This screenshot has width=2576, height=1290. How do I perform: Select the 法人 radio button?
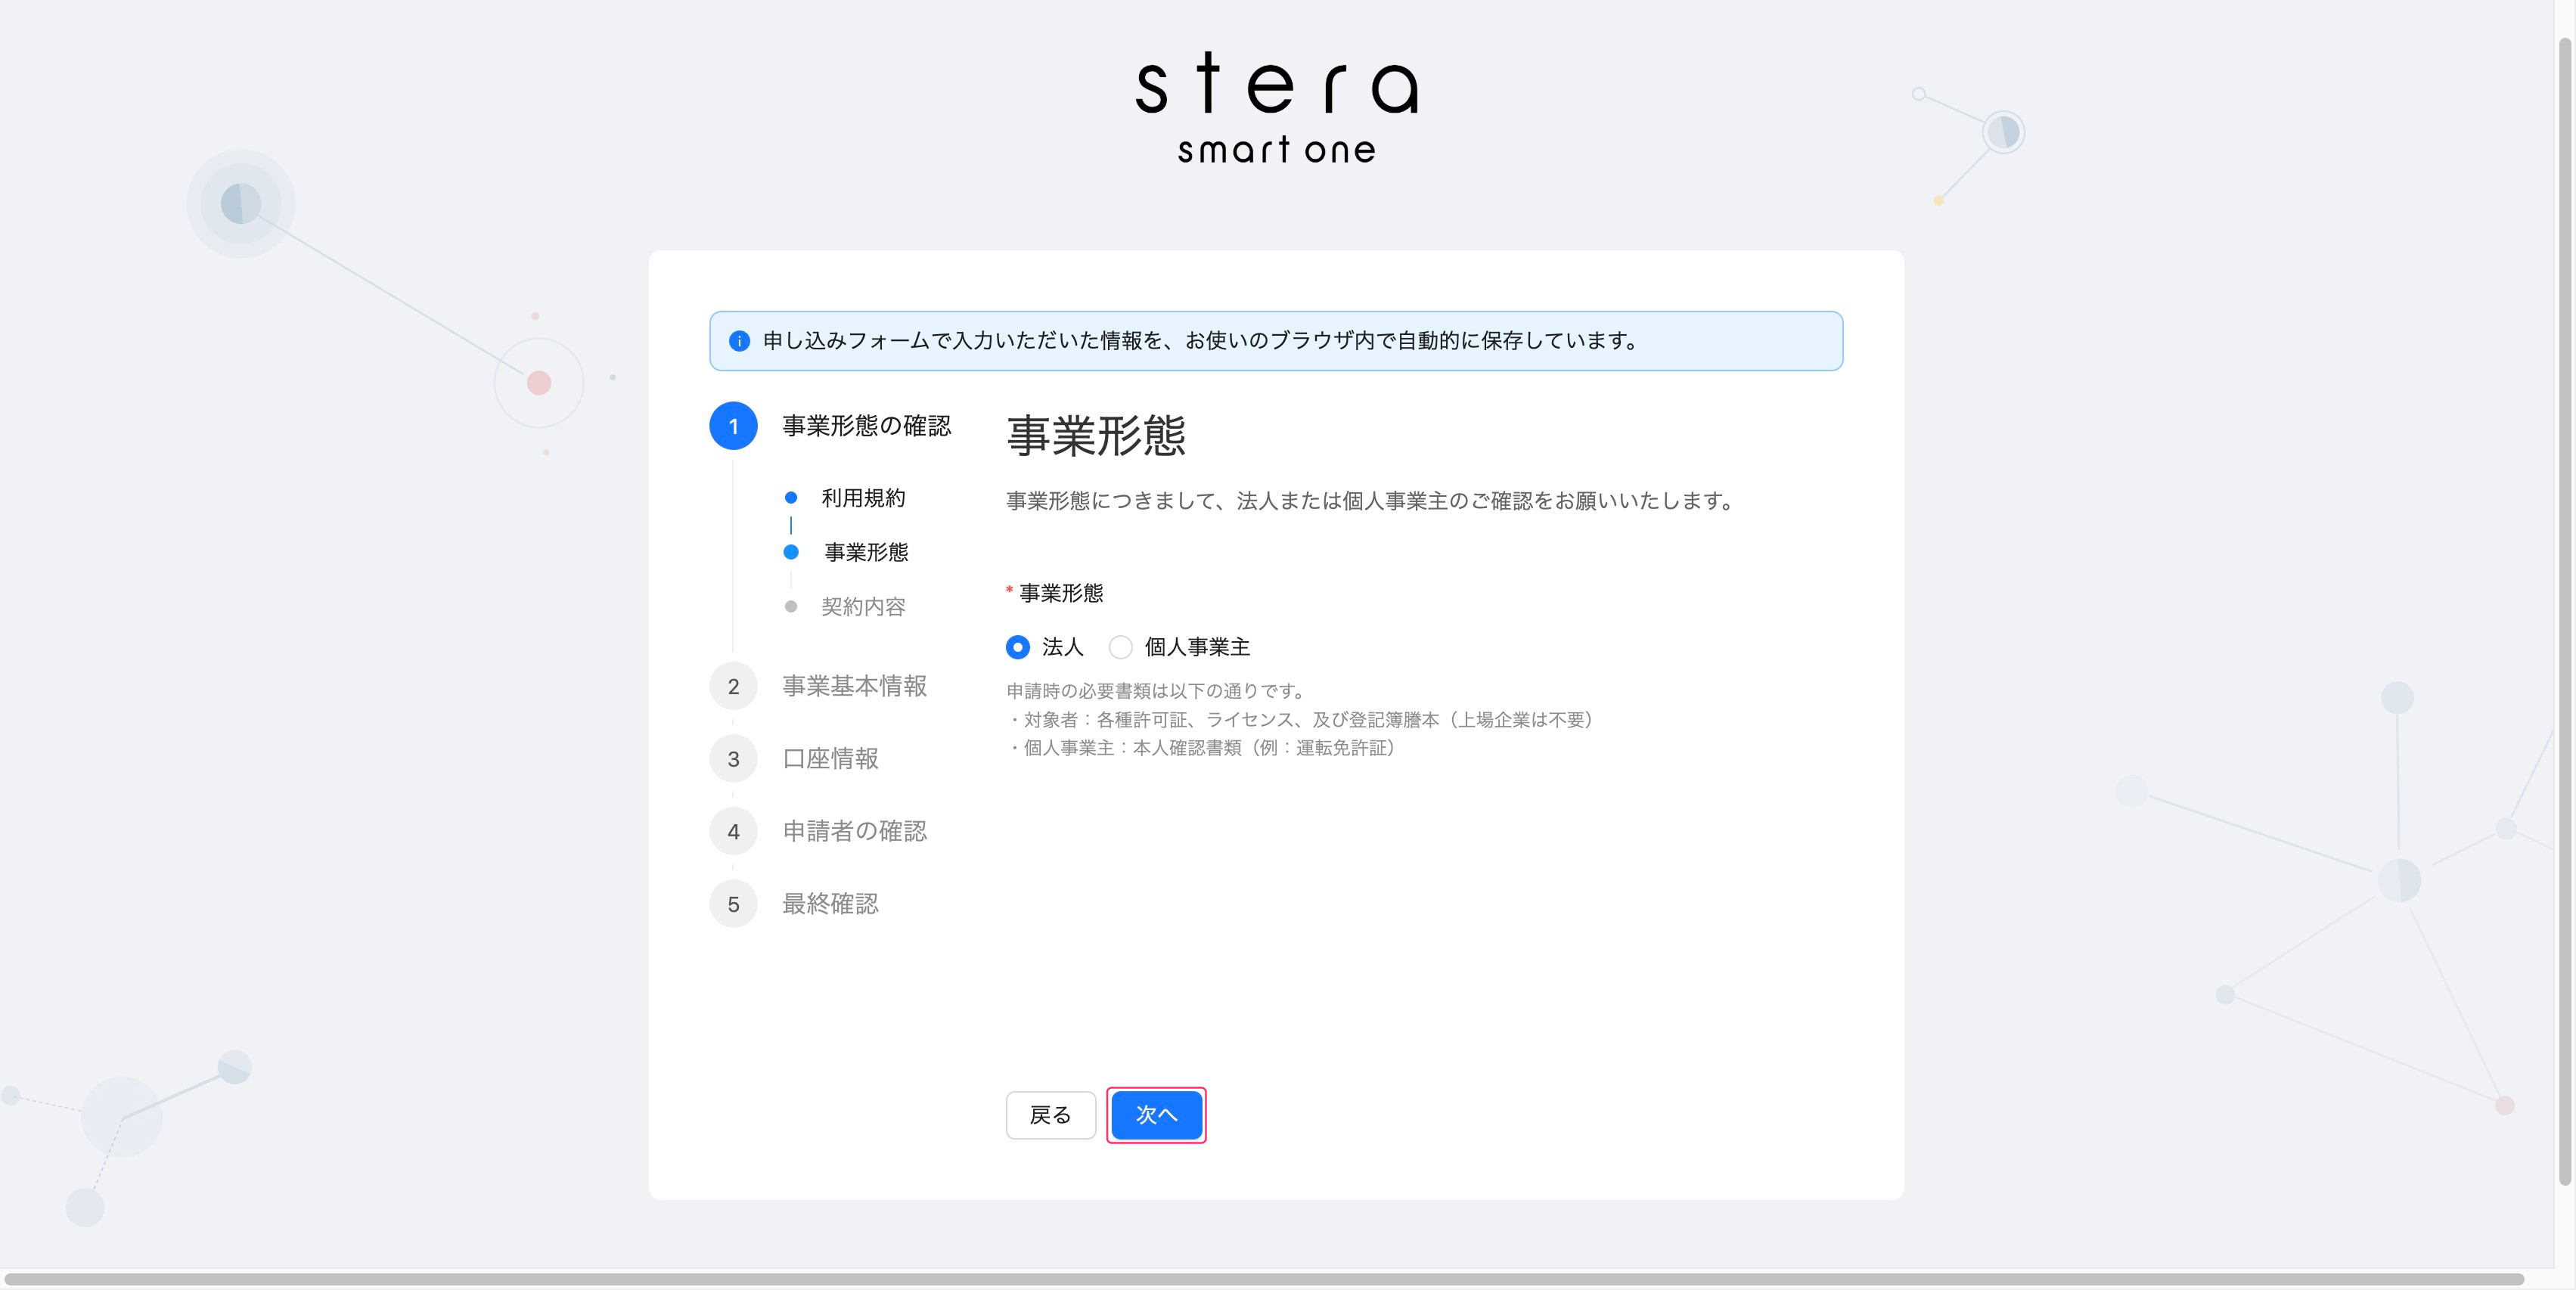1017,647
